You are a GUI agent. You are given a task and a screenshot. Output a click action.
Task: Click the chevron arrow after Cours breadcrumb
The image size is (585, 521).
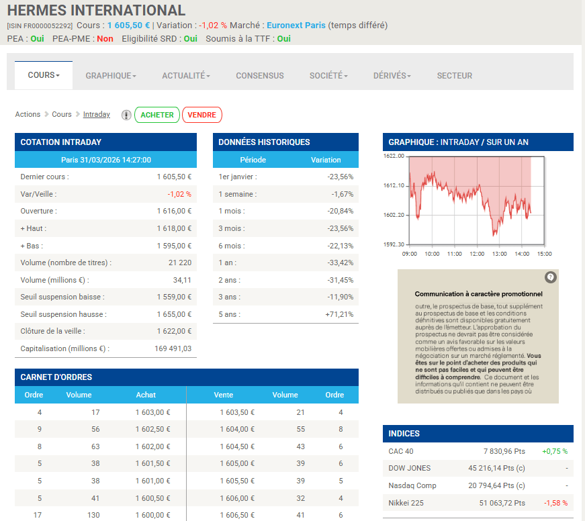point(78,114)
